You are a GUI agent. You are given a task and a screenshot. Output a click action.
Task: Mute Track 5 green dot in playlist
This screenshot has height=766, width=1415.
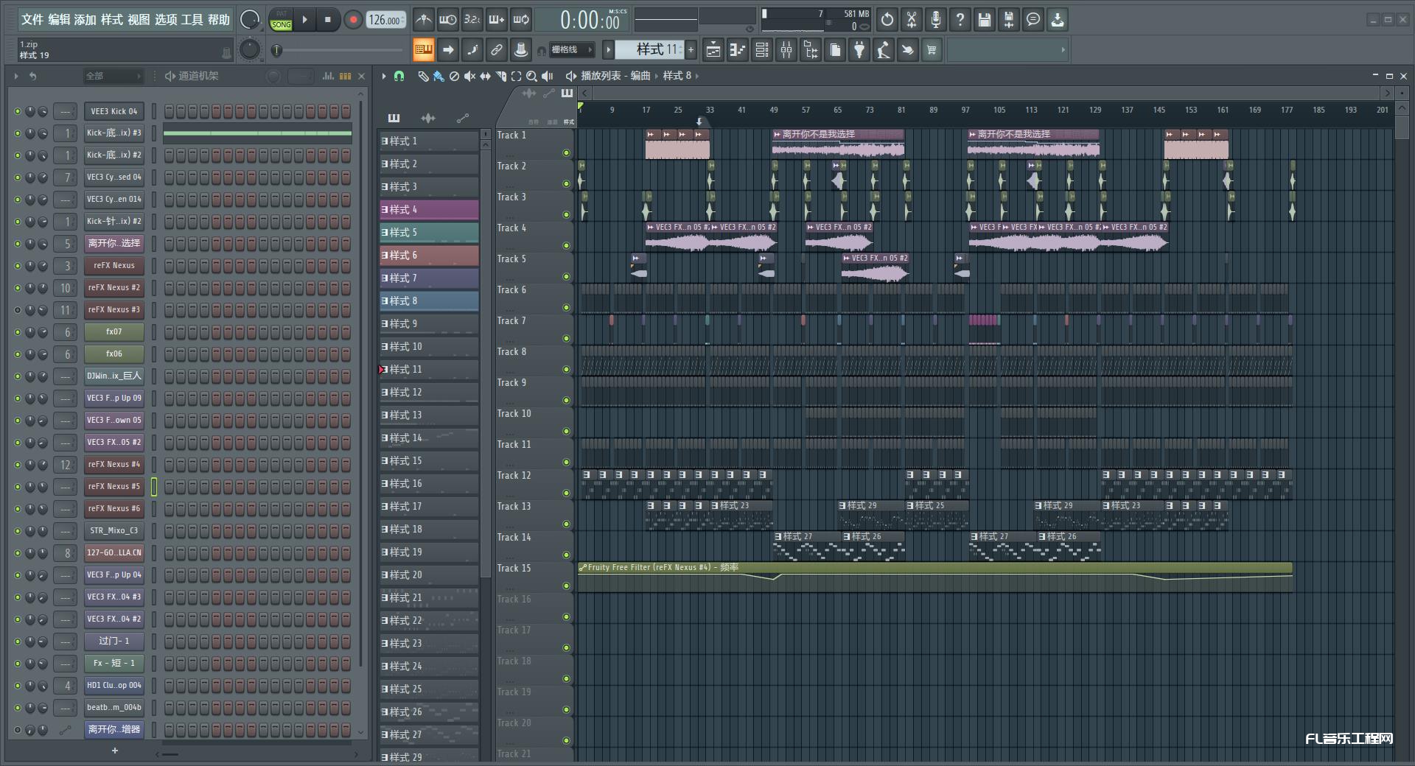[566, 277]
